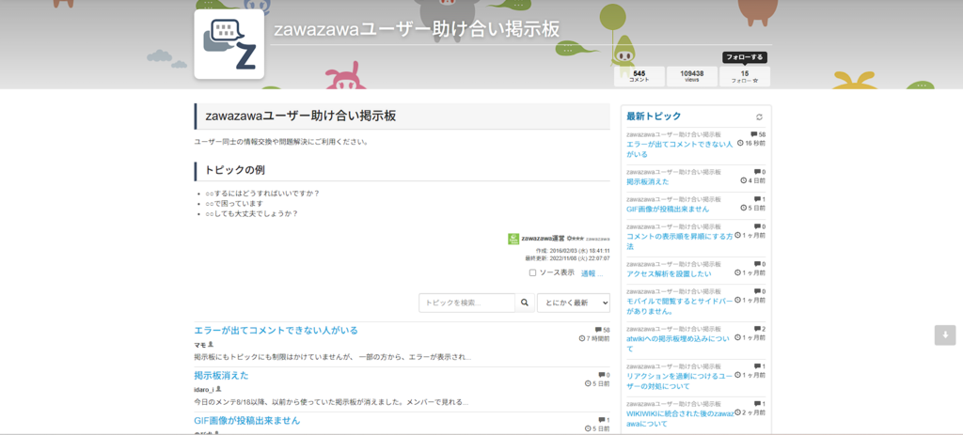This screenshot has width=963, height=435.
Task: Click header title zawazawaユーザー助け合い掲示板
Action: 417,29
